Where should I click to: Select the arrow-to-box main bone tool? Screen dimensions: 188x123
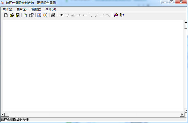61,15
